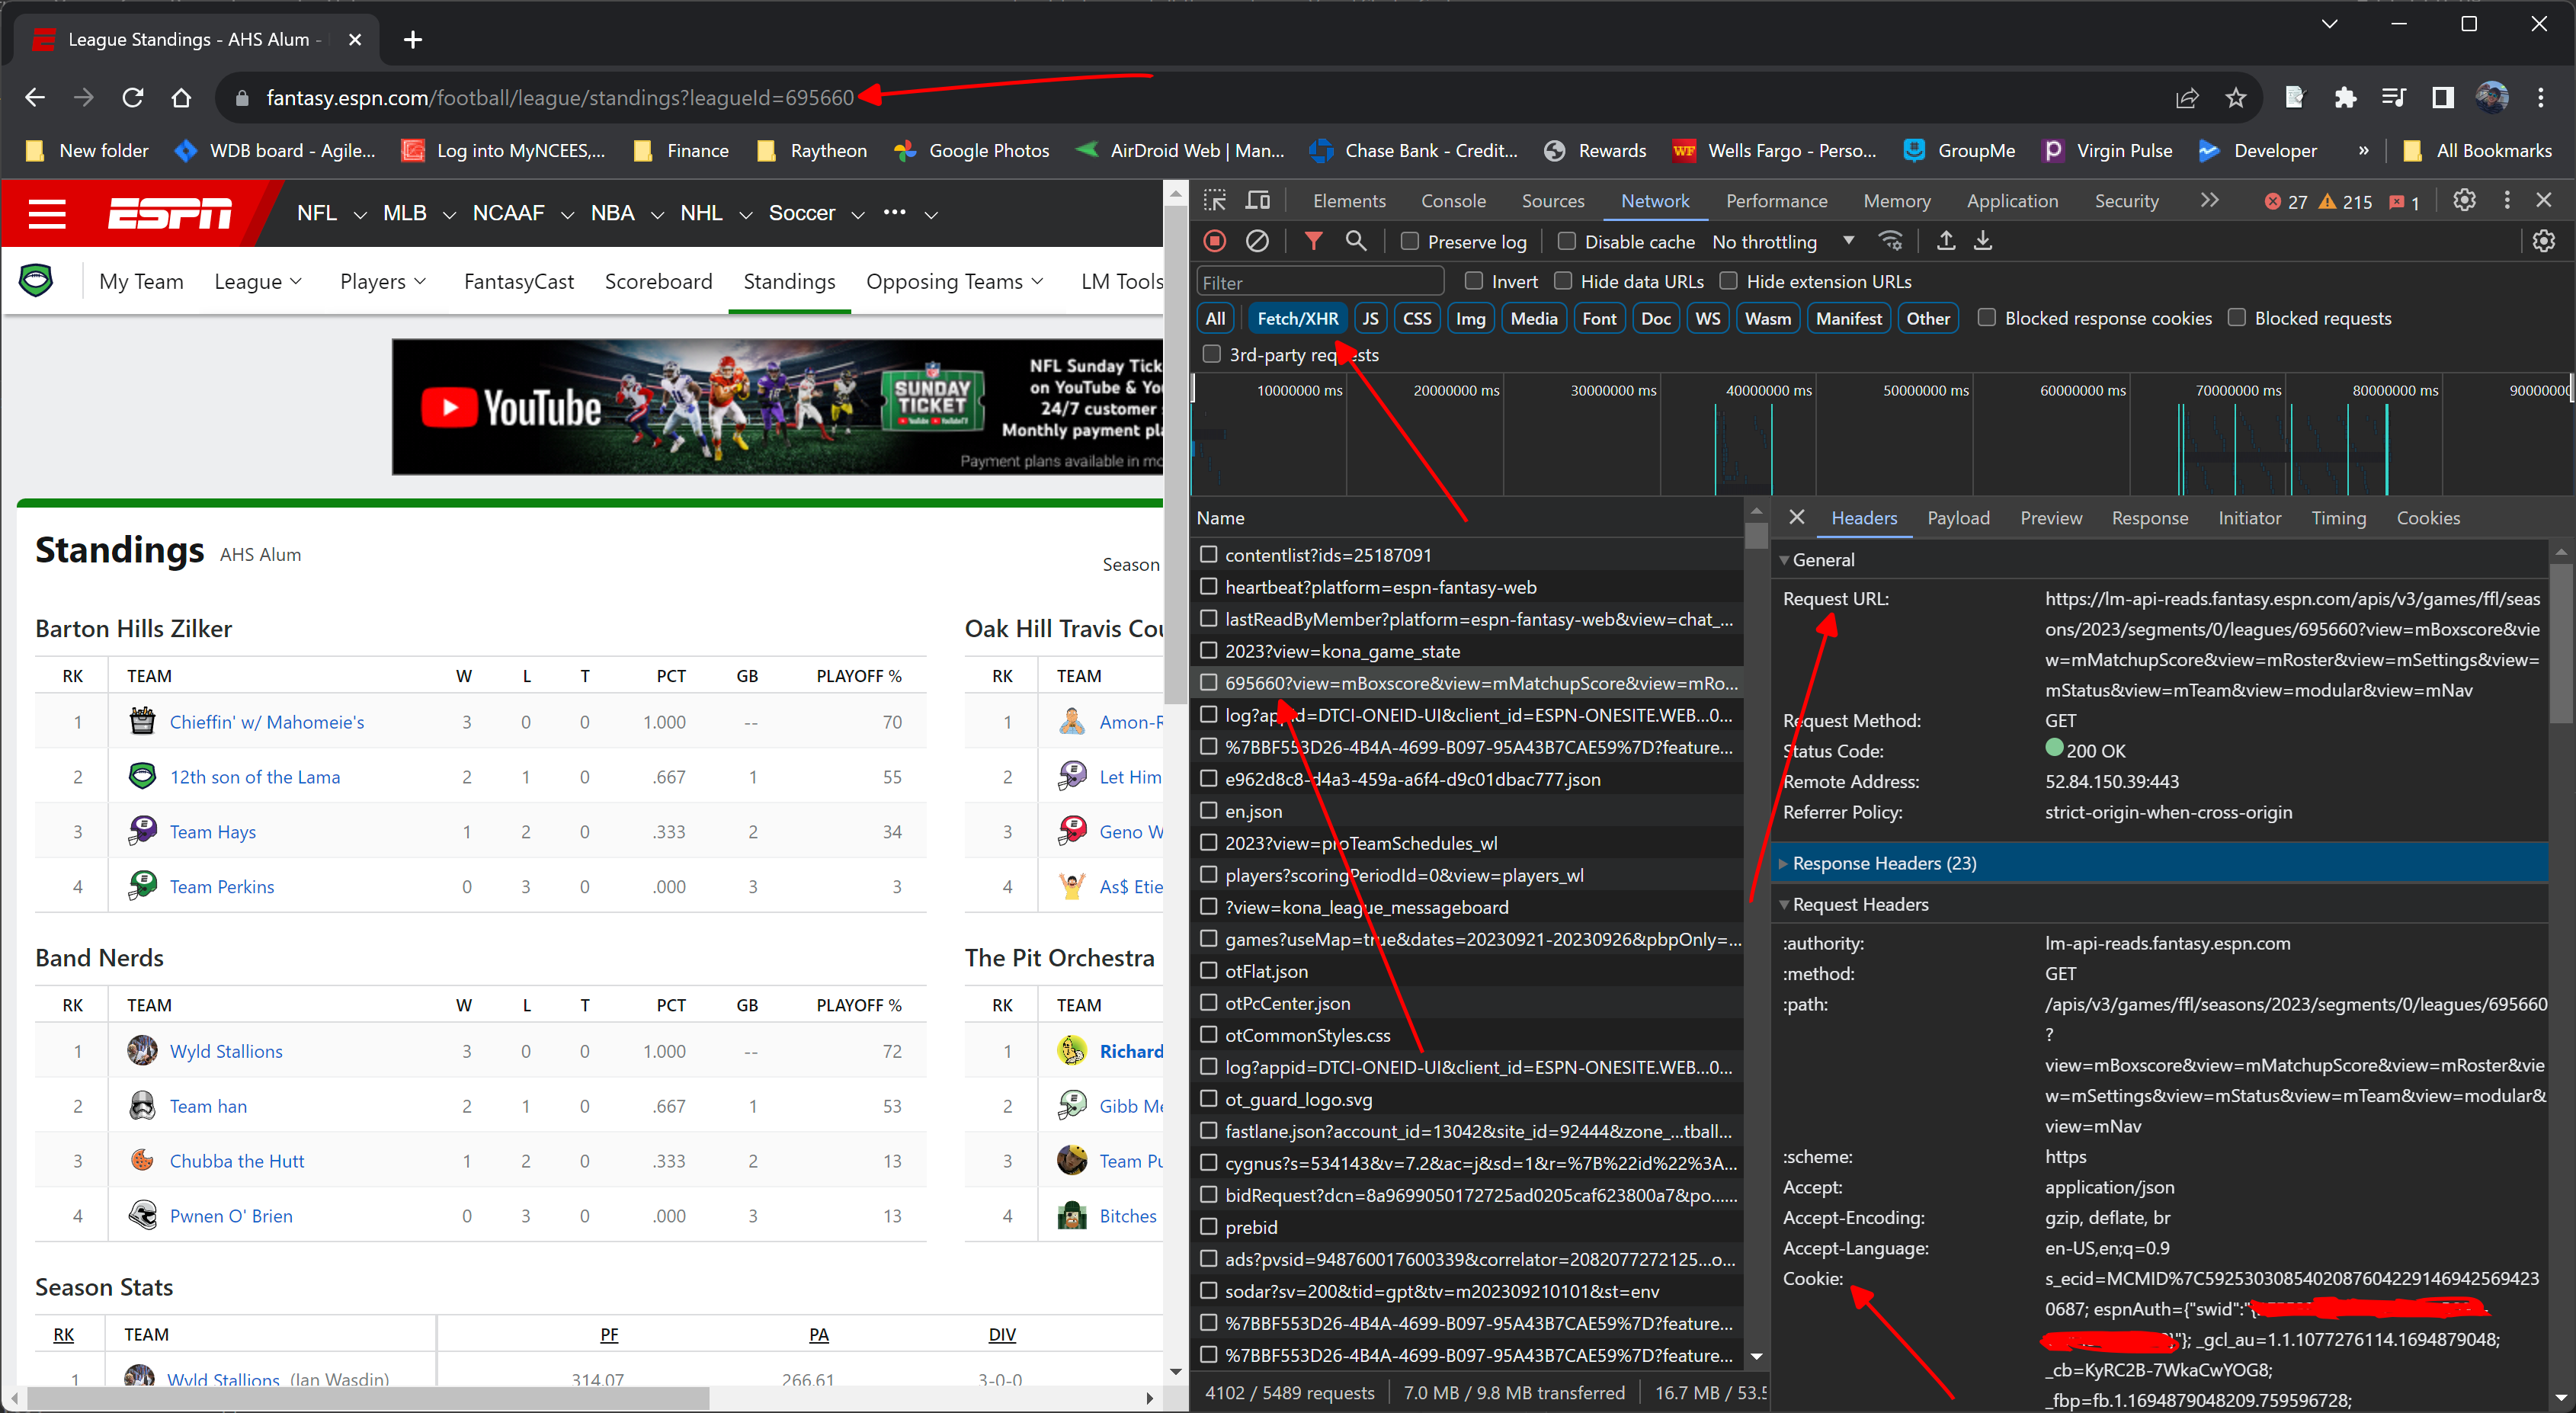
Task: Click in the network Filter text field
Action: [1319, 282]
